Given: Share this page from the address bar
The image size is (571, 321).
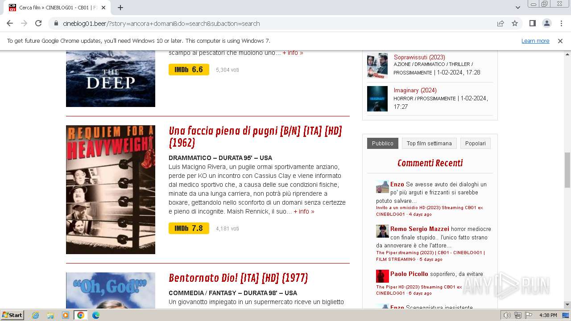Looking at the screenshot, I should (501, 23).
